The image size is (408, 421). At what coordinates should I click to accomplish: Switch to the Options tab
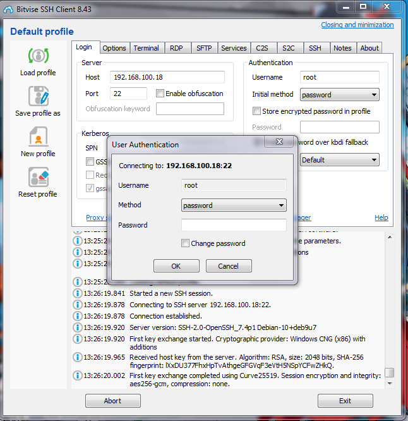114,48
